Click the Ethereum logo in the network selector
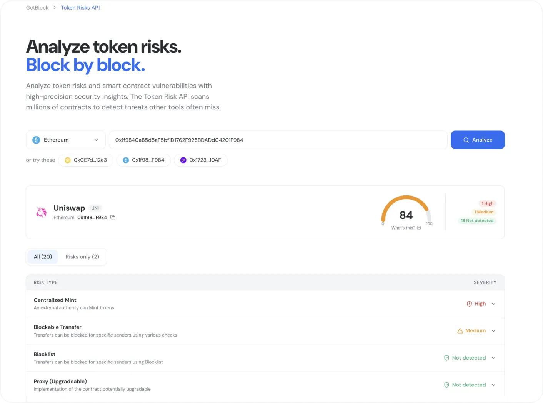Screen dimensions: 543x403 36,140
